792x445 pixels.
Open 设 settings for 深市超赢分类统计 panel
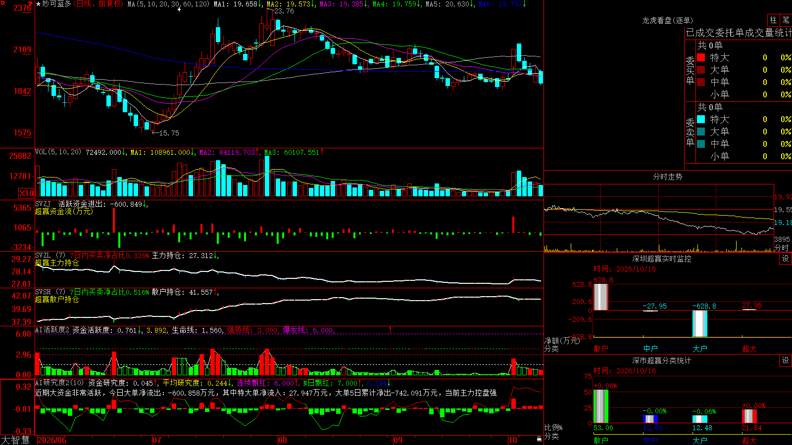pos(786,360)
